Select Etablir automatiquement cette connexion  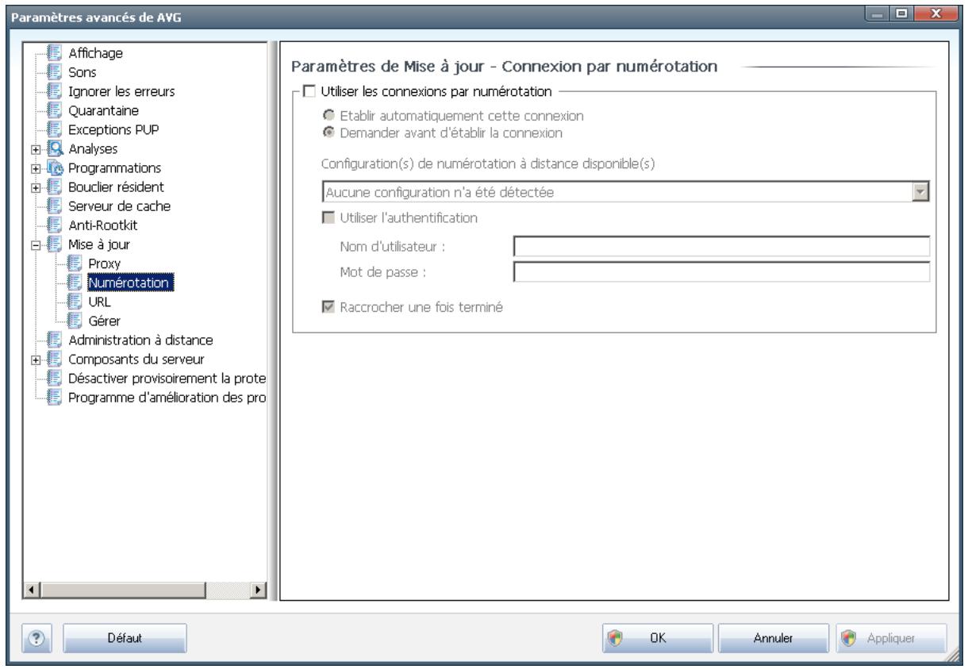(x=328, y=116)
